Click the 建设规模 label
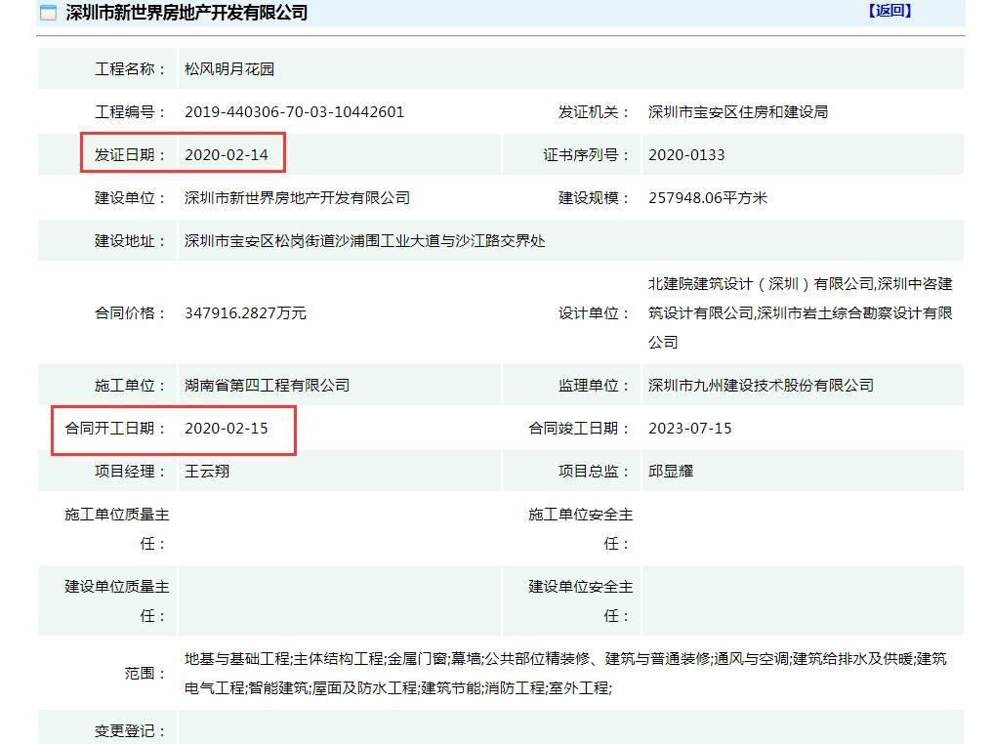This screenshot has width=993, height=744. point(594,198)
